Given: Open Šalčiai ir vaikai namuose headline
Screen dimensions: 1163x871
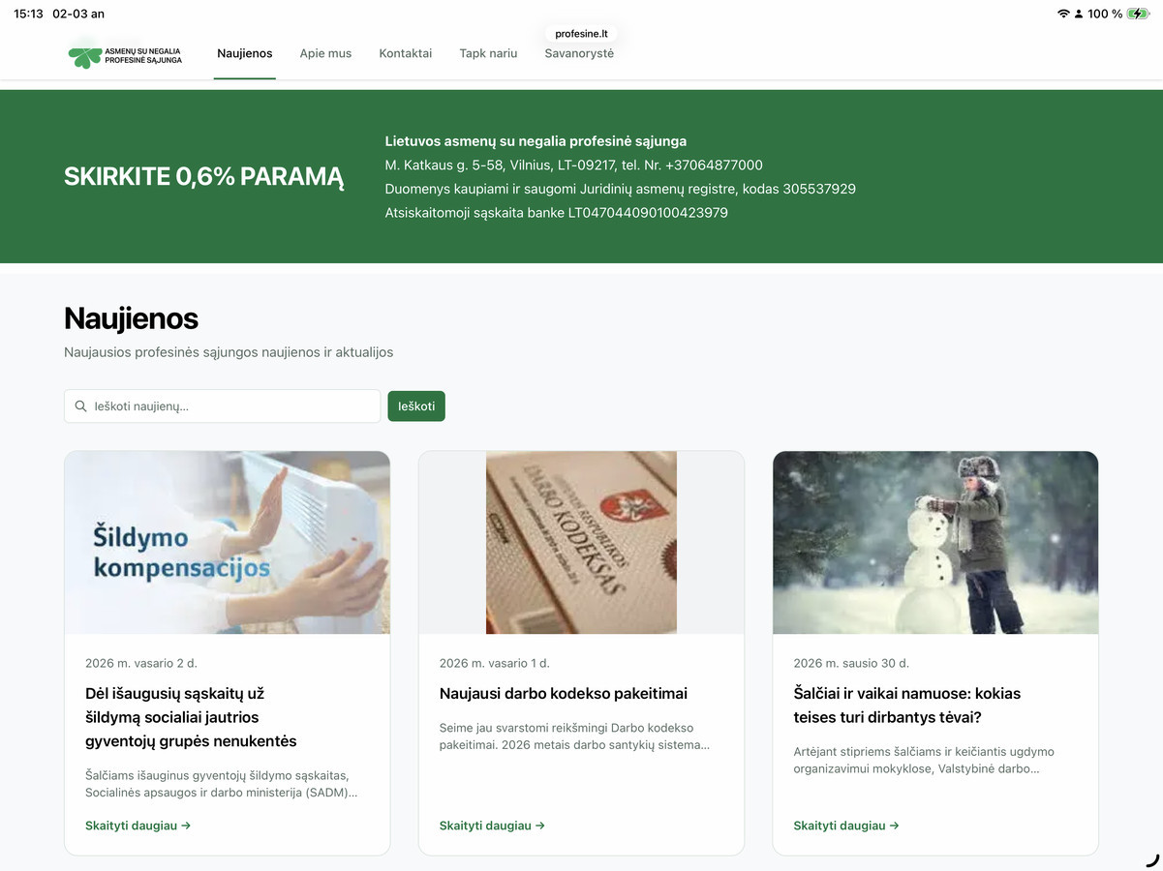Looking at the screenshot, I should 906,706.
